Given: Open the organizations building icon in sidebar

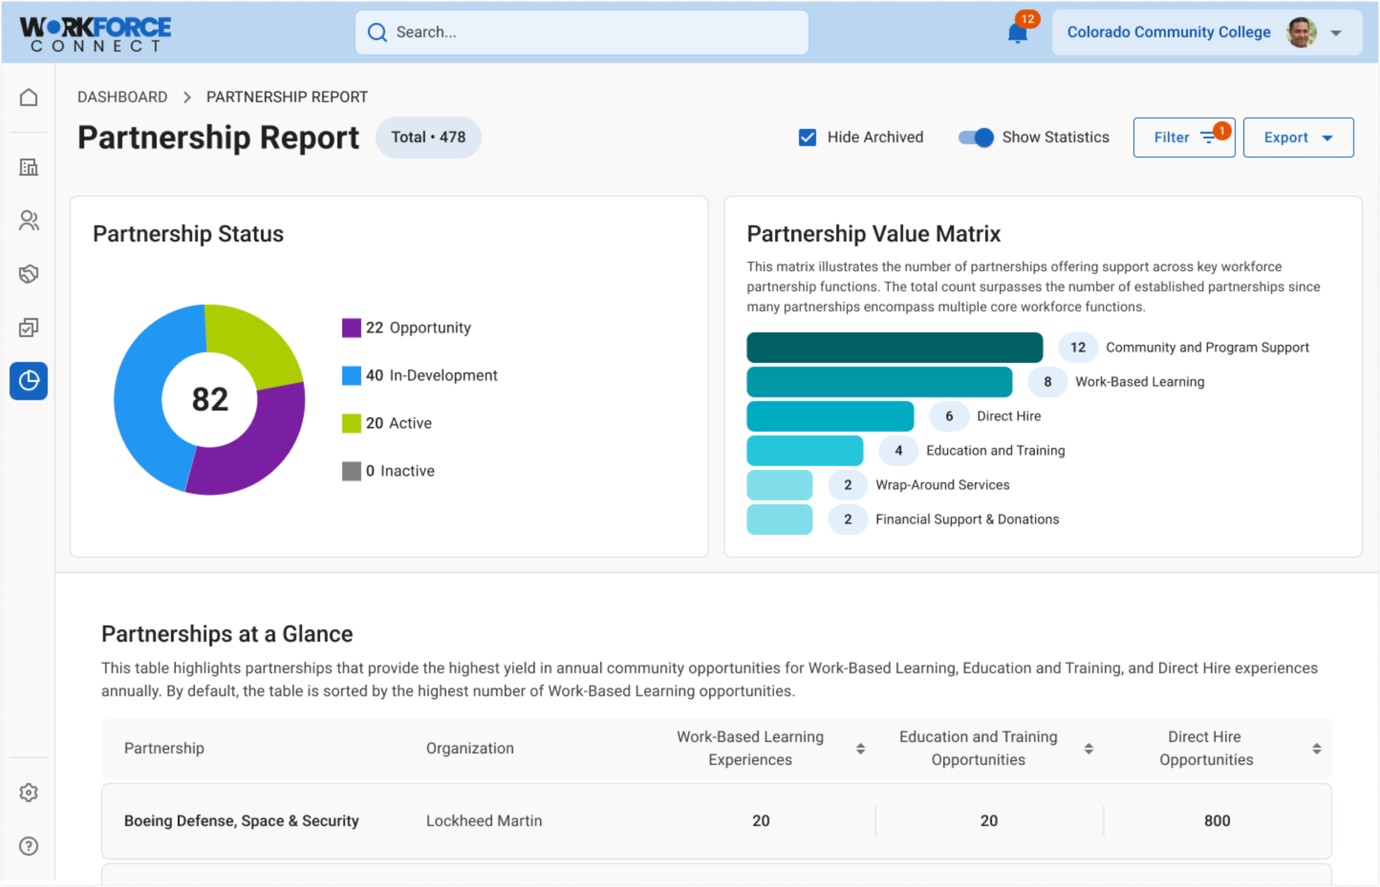Looking at the screenshot, I should 28,167.
